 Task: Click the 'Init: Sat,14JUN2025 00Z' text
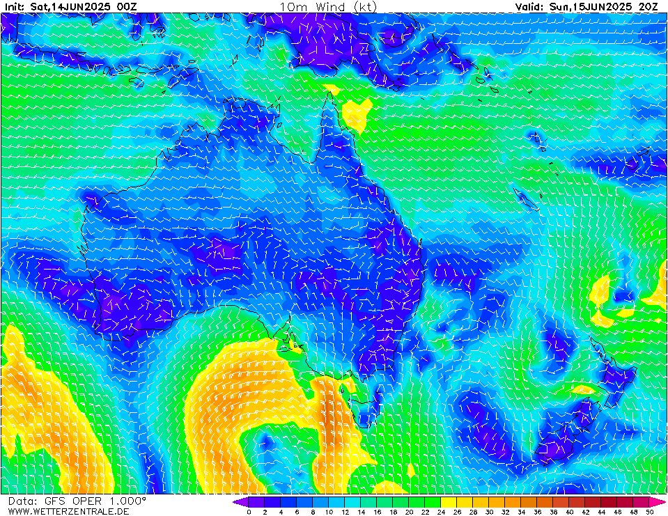tap(71, 7)
